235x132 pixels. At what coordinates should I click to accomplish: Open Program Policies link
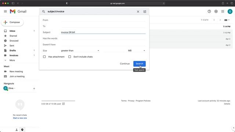(x=143, y=101)
